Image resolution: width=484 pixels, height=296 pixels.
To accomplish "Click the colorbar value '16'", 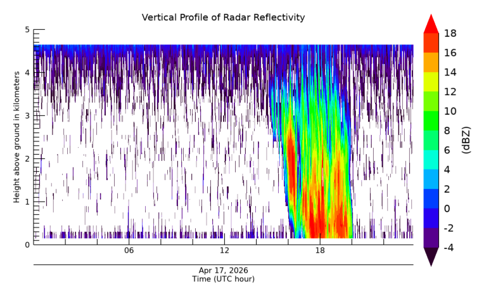I will pyautogui.click(x=450, y=53).
